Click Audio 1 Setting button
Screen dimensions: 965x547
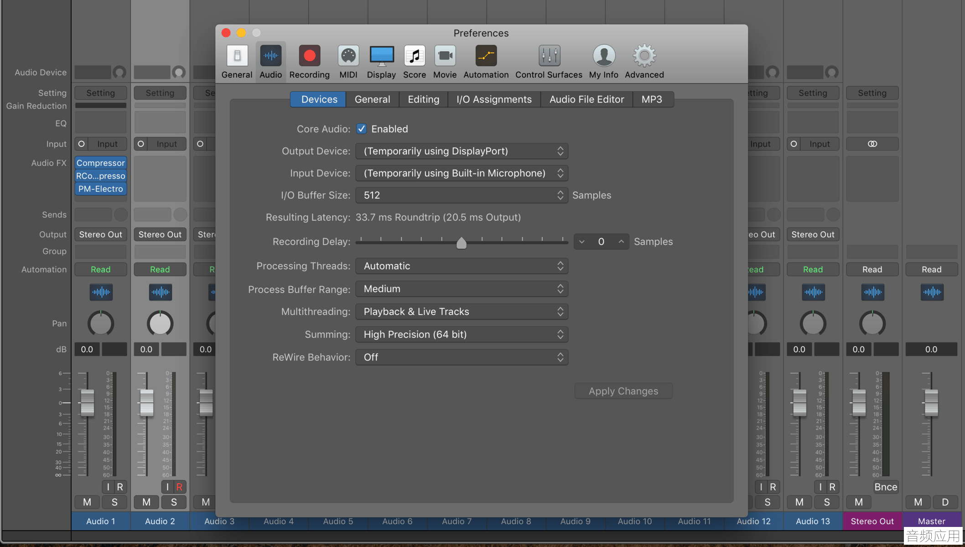tap(101, 93)
